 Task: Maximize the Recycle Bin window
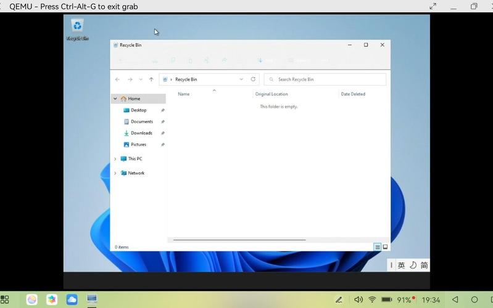coord(366,45)
